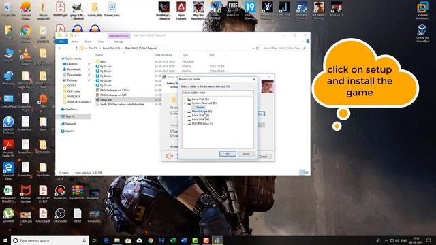The image size is (436, 245).
Task: Click OK in Browse For Folder dialog
Action: (228, 154)
